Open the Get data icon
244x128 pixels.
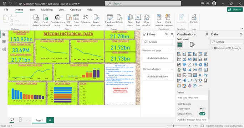[36, 20]
